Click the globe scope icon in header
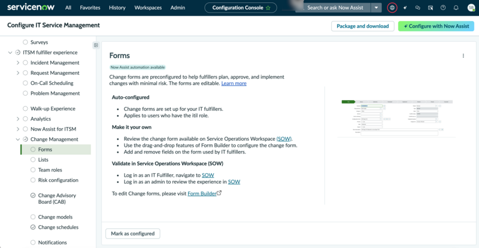Screen dimensions: 479x248 click(x=392, y=8)
